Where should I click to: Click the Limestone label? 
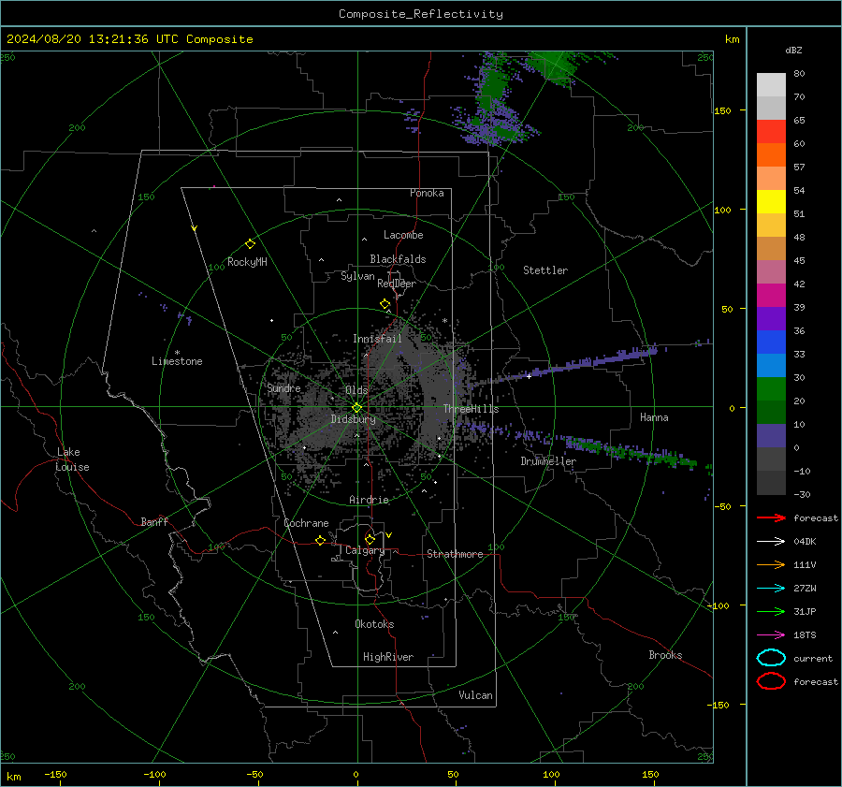(x=177, y=361)
